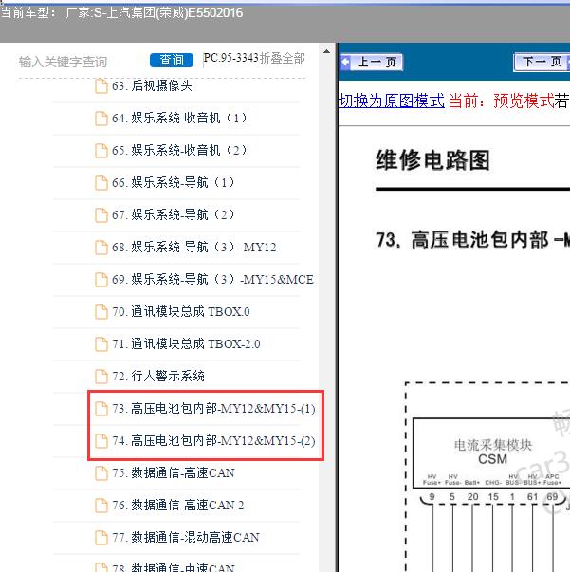Open item 77. 数据通信-混动高速CAN
The image size is (570, 572).
pos(186,537)
